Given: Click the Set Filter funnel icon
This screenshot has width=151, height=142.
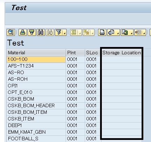Looking at the screenshot, I should 59,32.
